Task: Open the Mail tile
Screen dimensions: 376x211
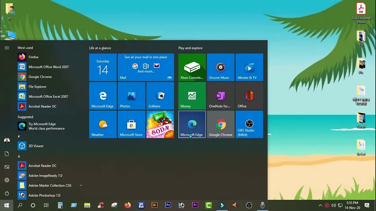Action: click(x=146, y=67)
